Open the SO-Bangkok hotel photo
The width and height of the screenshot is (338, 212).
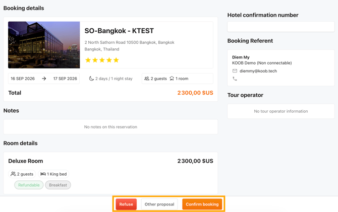point(44,45)
